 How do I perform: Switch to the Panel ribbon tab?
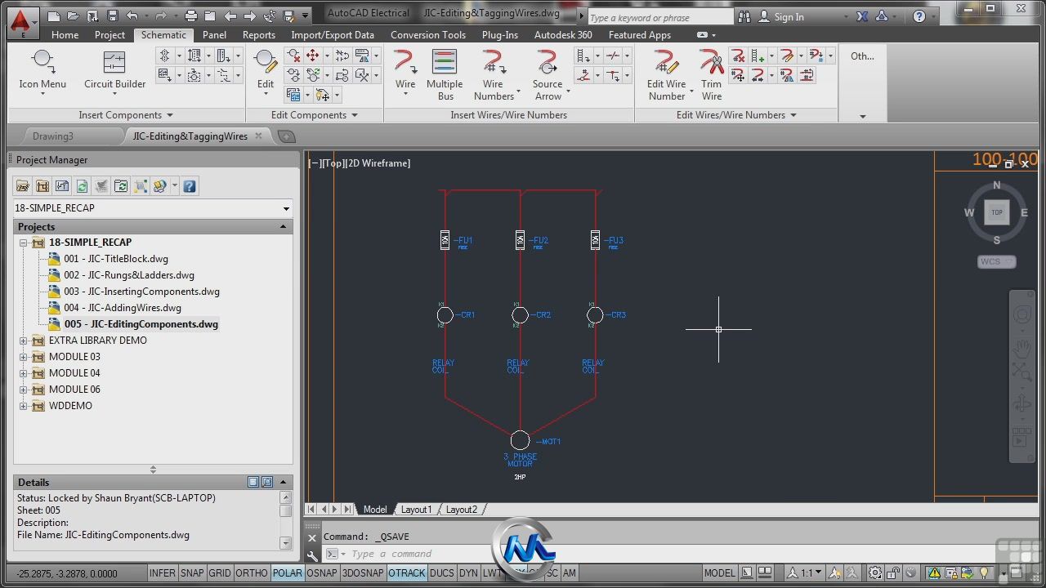[214, 35]
